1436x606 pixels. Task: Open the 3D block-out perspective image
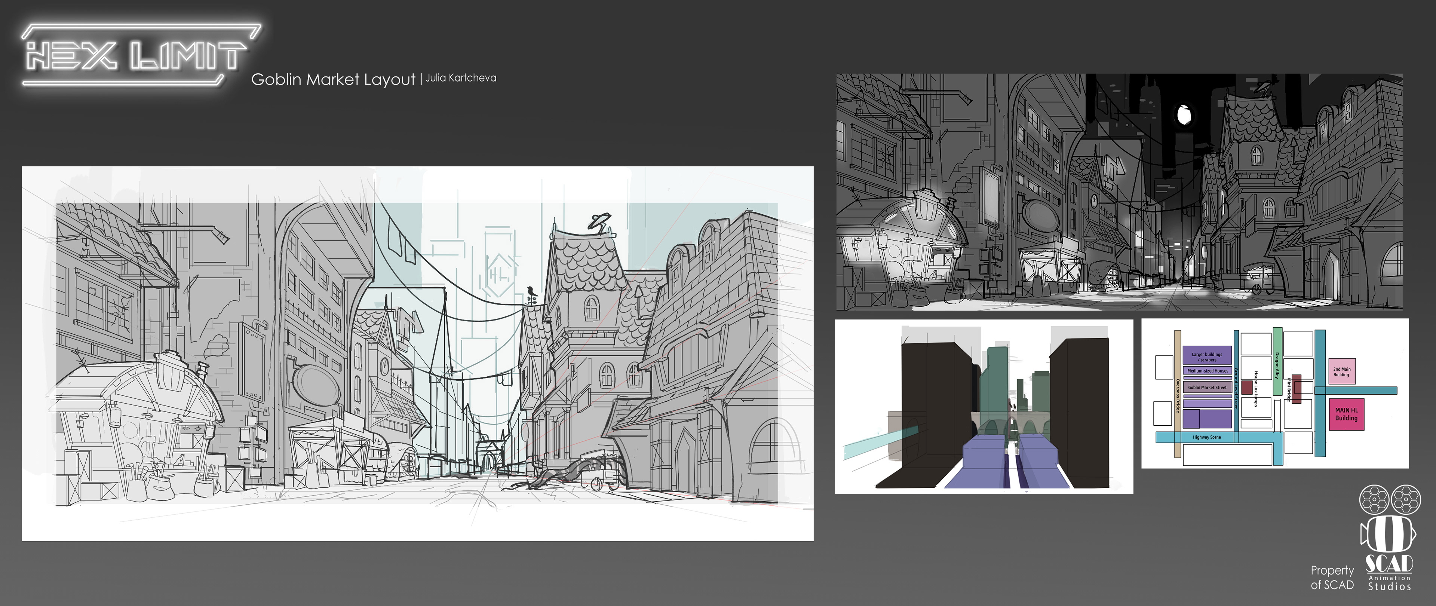(x=984, y=406)
